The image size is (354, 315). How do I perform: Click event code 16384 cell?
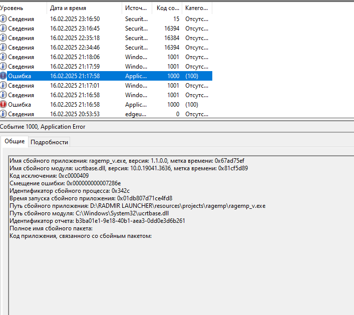(172, 38)
